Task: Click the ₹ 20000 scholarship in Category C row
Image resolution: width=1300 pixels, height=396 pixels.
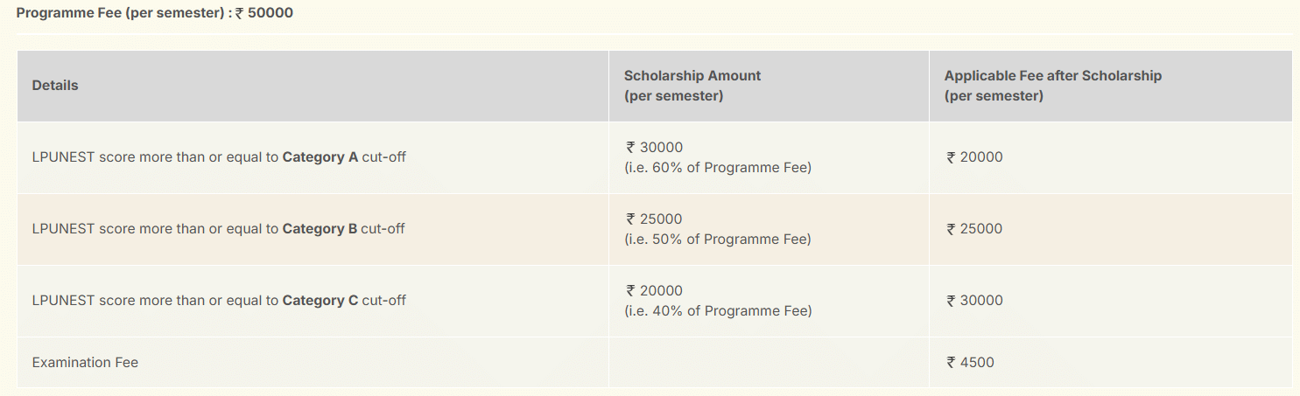Action: pyautogui.click(x=654, y=291)
